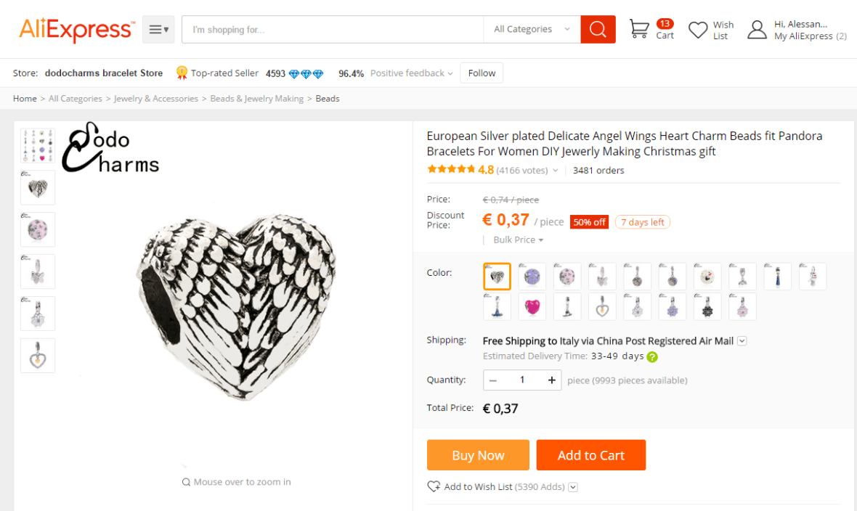Select the angel wings heart color option
The width and height of the screenshot is (857, 511).
(x=497, y=277)
